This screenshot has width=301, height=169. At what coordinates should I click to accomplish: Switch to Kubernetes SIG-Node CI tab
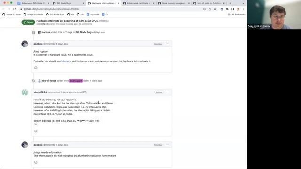tap(33, 3)
